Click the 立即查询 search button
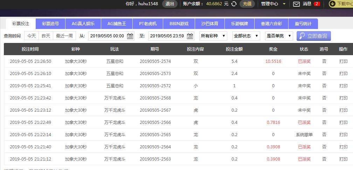Screen dimensions: 353x170 pyautogui.click(x=314, y=36)
